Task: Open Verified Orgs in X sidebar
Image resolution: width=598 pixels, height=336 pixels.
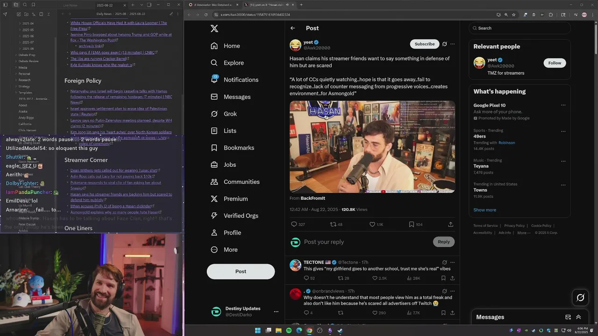Action: 234,216
